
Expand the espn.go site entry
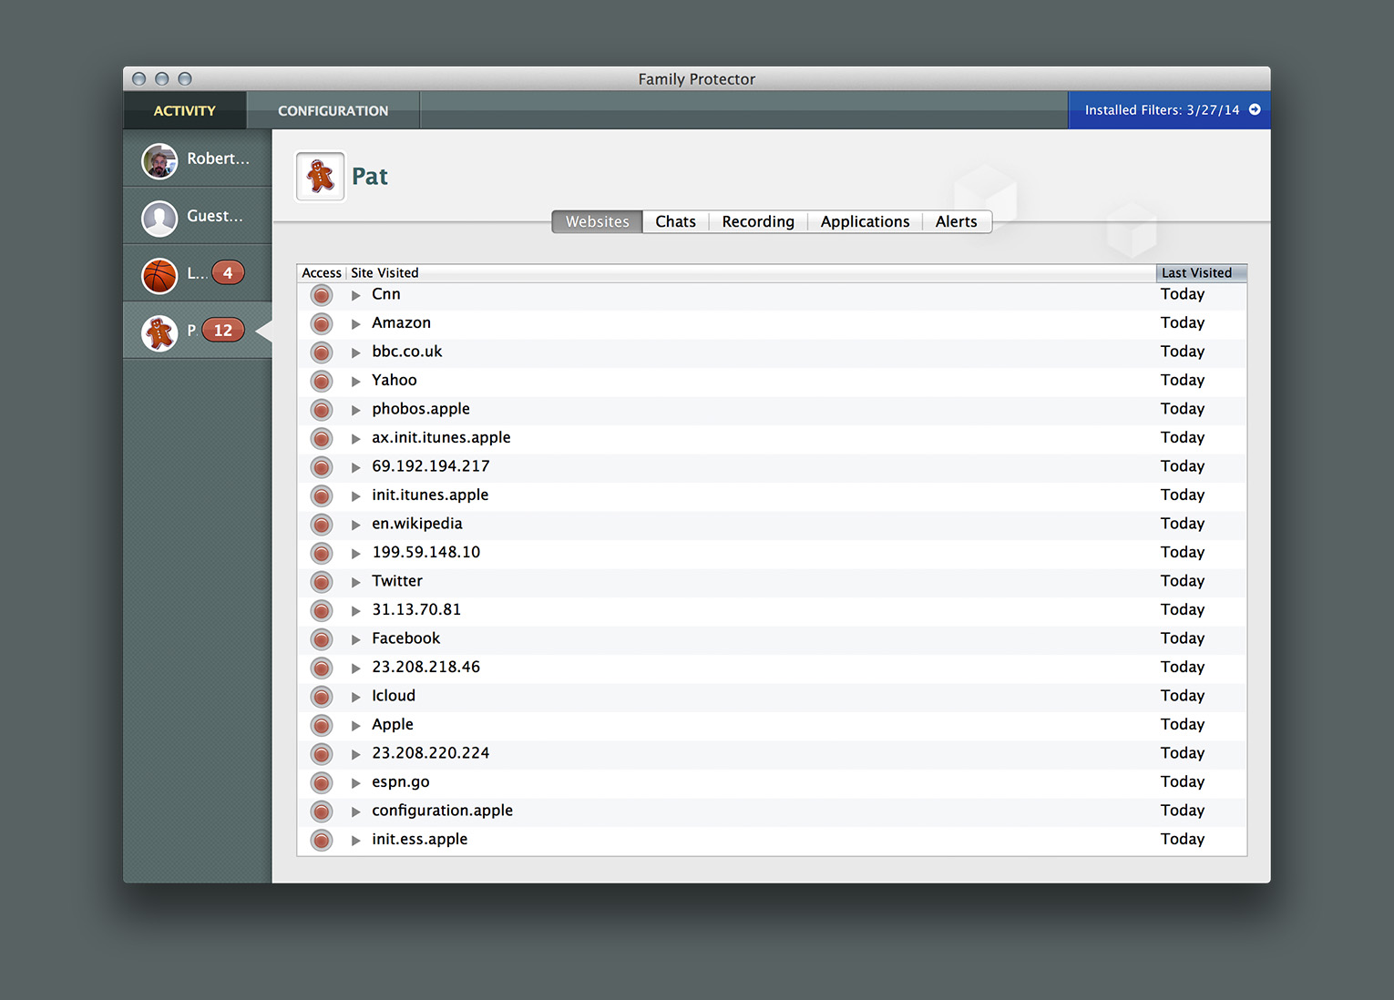coord(356,782)
